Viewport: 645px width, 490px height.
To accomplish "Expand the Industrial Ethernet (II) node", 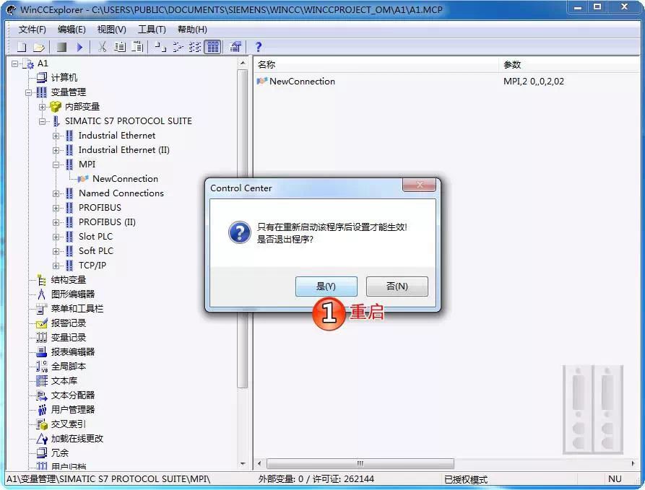I will pyautogui.click(x=56, y=150).
